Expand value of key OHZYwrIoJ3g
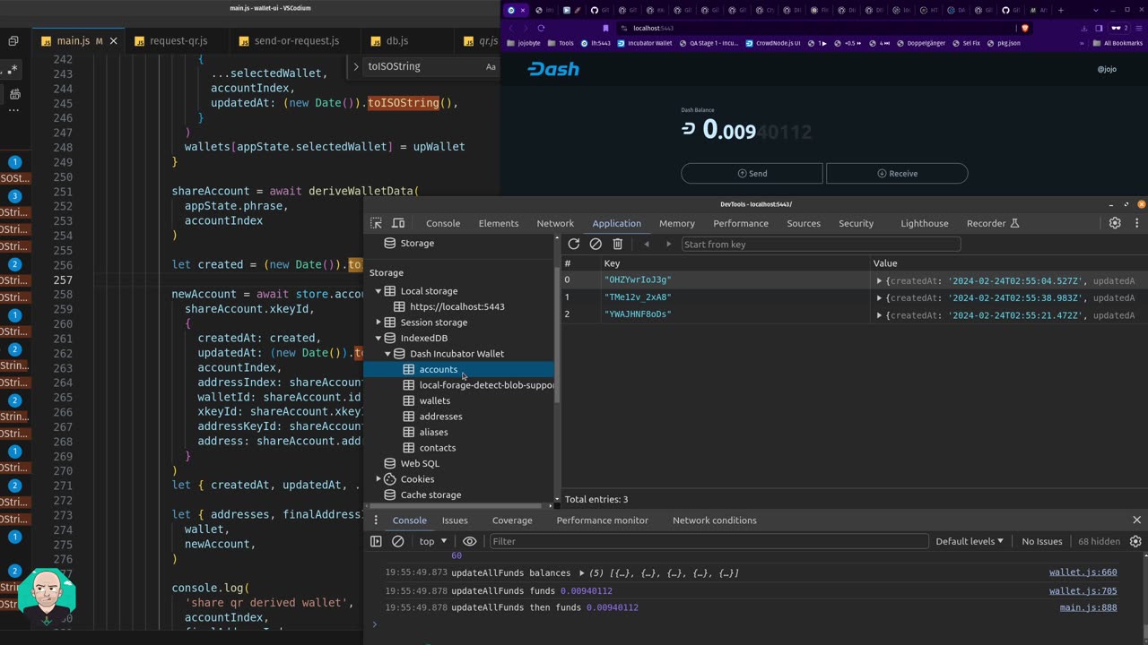1148x645 pixels. [x=879, y=280]
